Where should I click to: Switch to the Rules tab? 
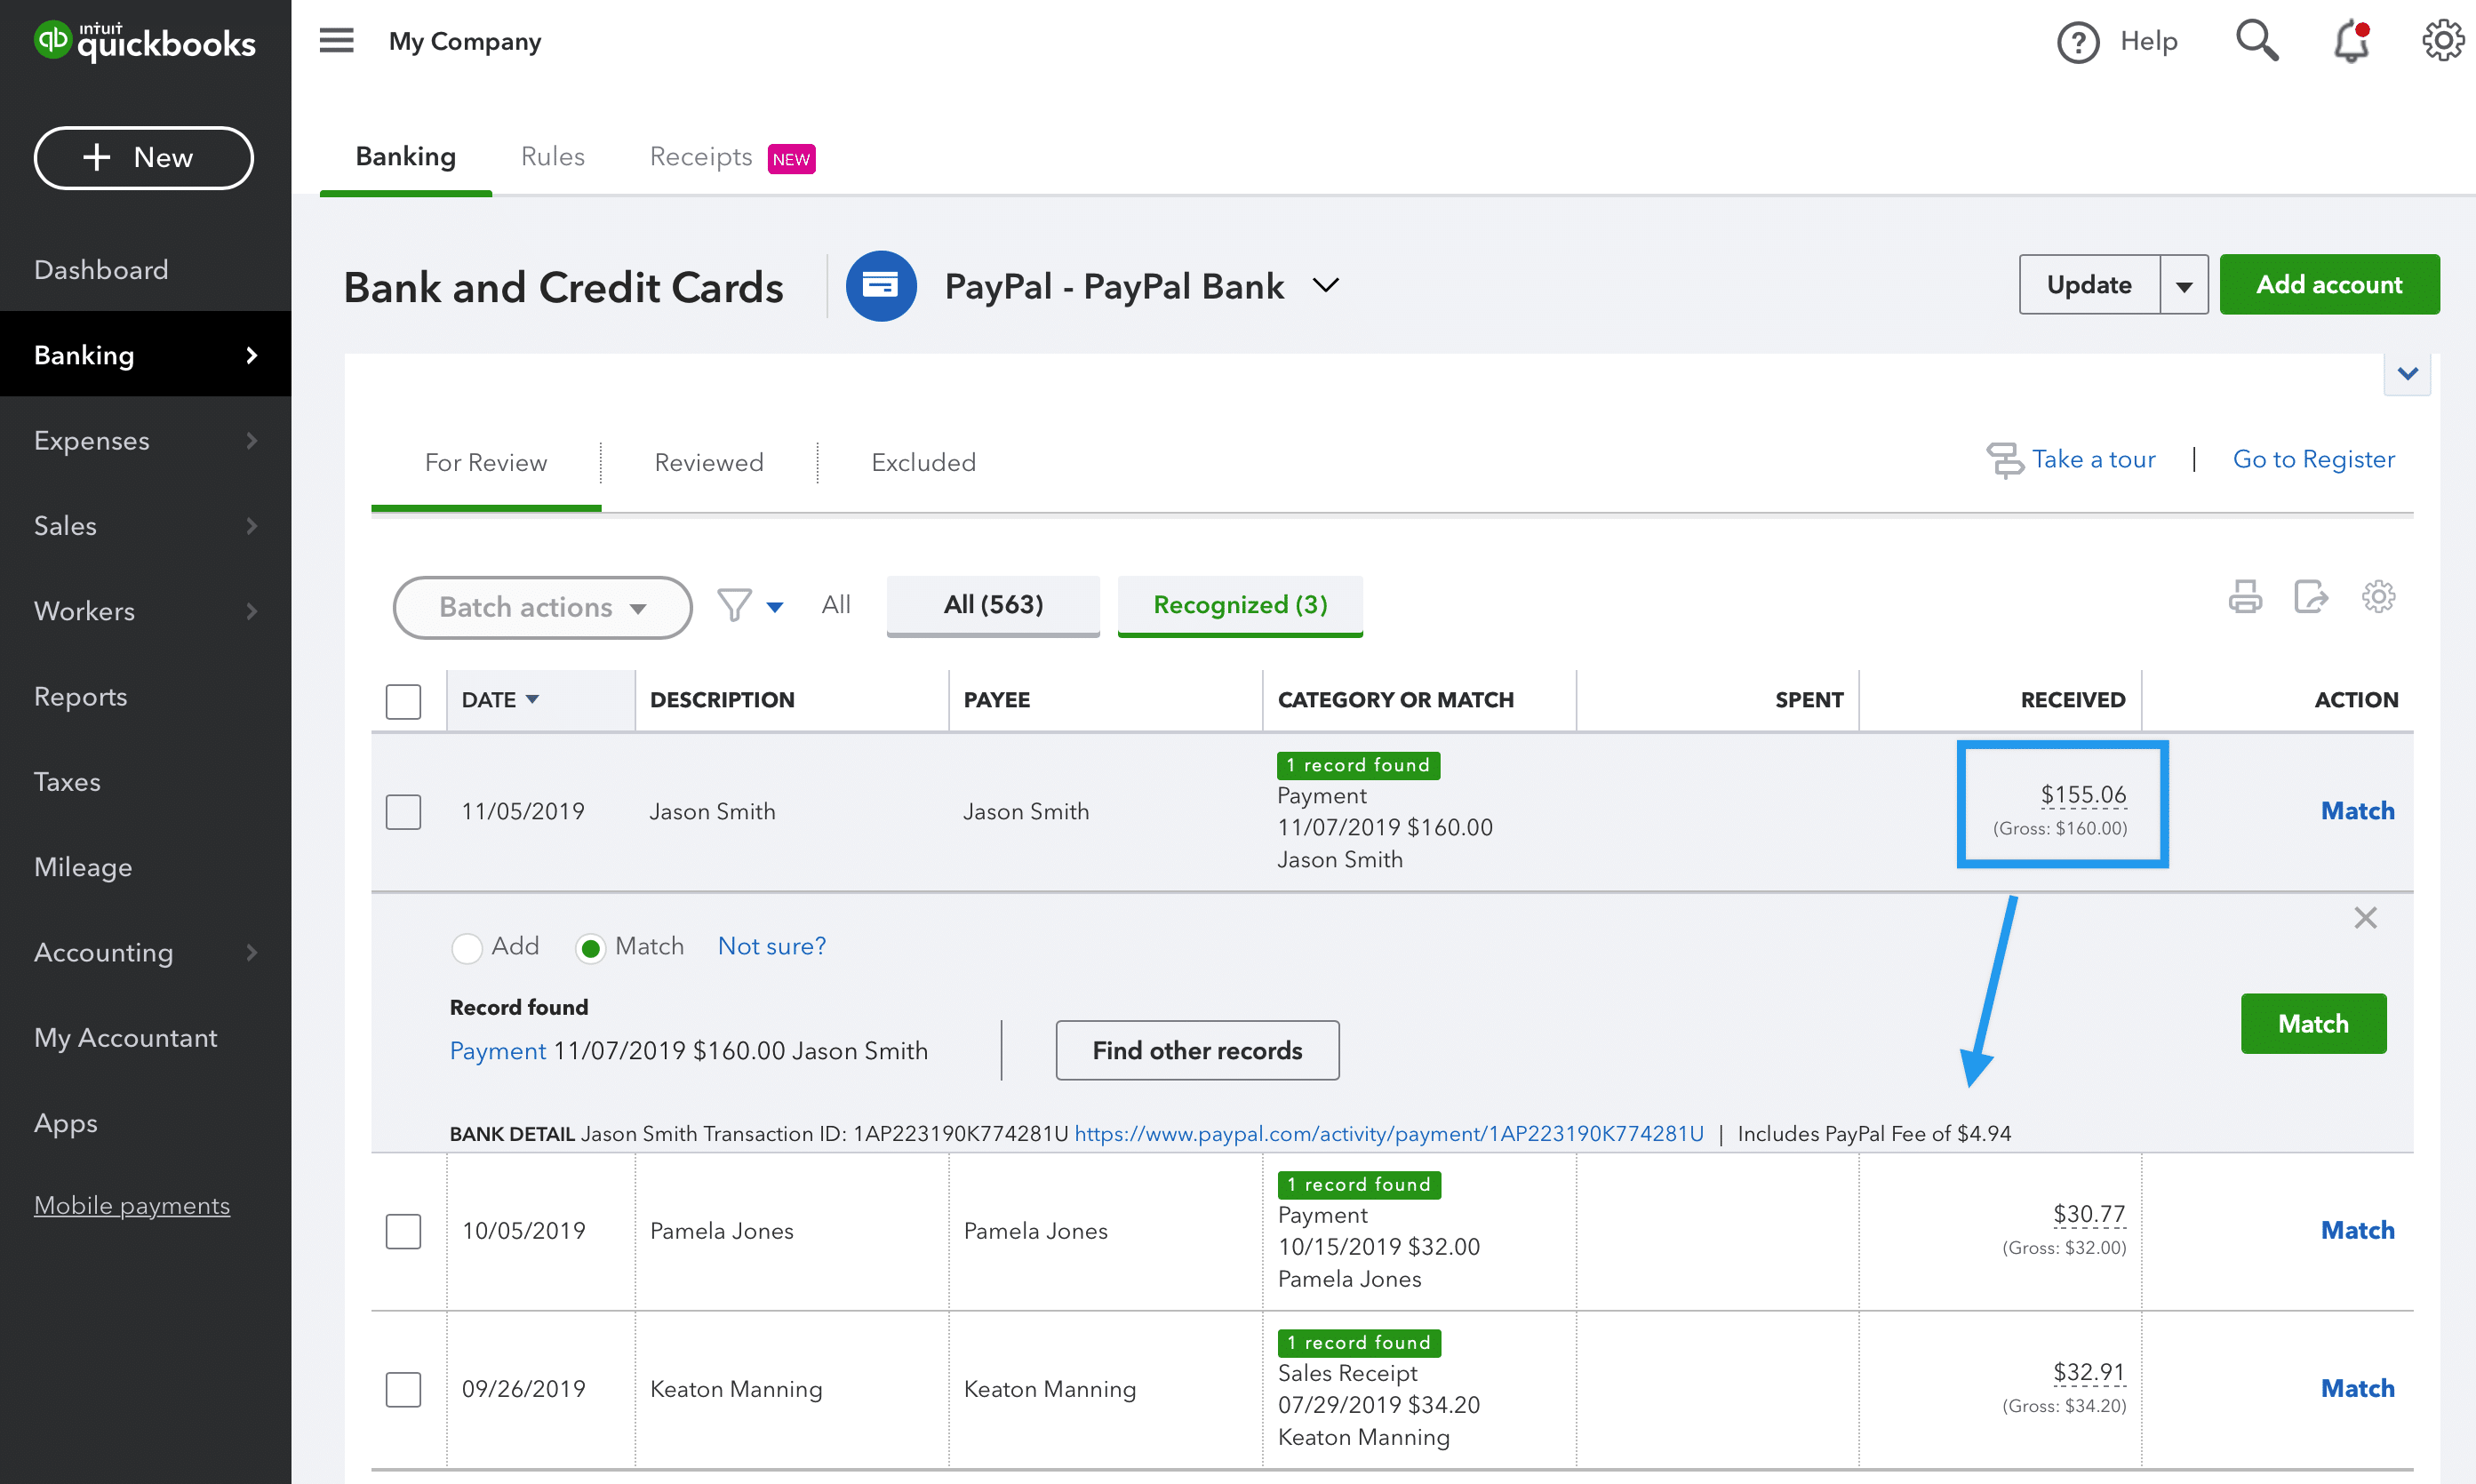(552, 157)
